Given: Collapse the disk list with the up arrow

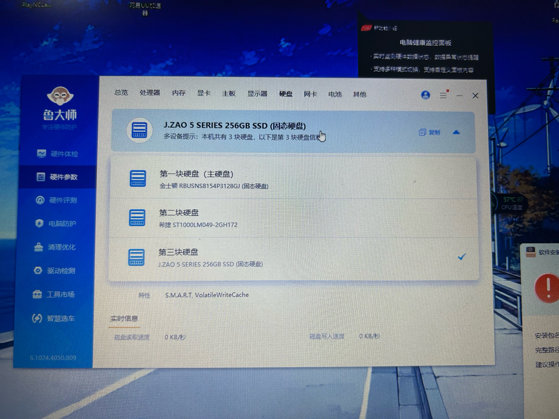Looking at the screenshot, I should [x=456, y=132].
